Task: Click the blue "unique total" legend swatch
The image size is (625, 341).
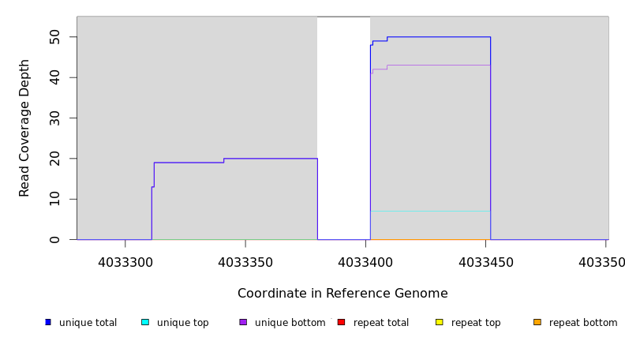Action: coord(48,322)
